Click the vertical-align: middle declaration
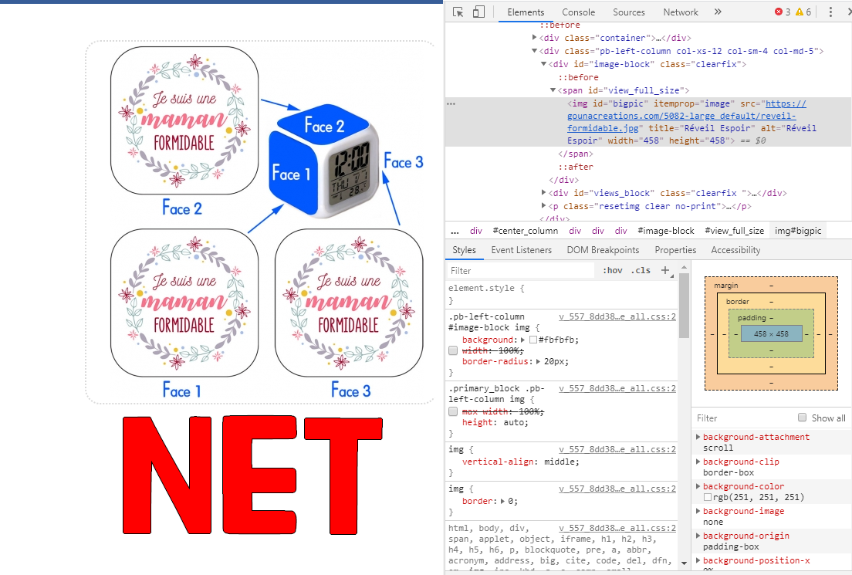 click(521, 462)
